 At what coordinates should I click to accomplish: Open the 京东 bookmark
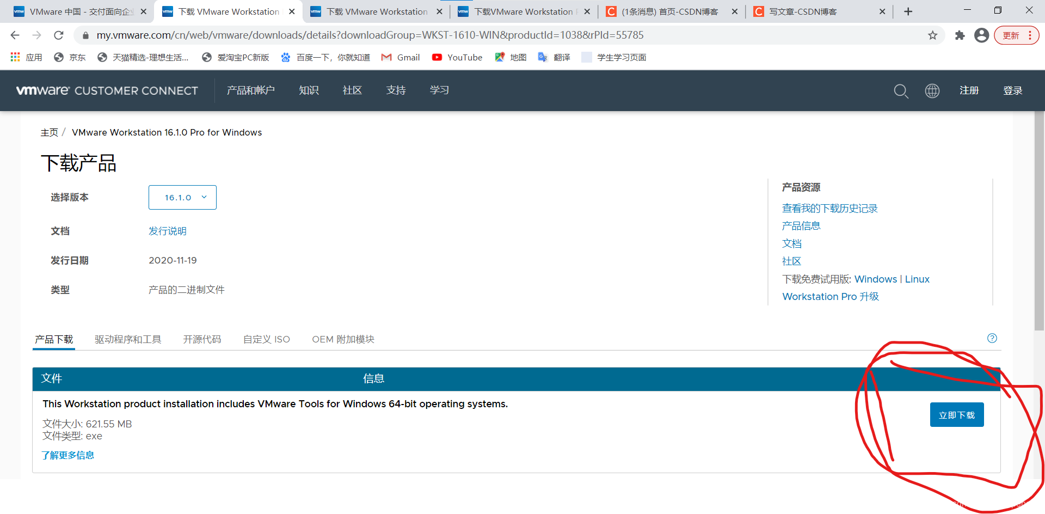70,57
